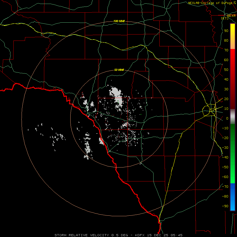Click the 90 value on the velocity scale
This screenshot has width=237, height=237.
(226, 31)
